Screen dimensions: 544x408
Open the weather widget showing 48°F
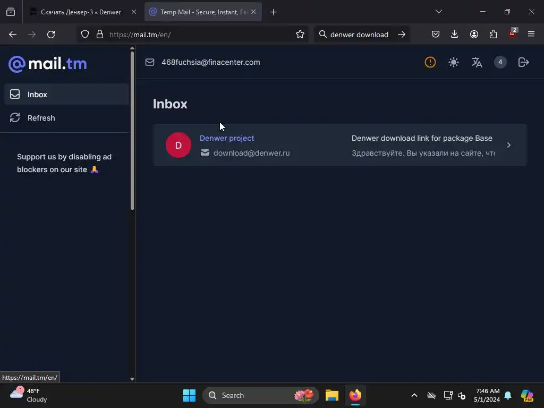(29, 395)
